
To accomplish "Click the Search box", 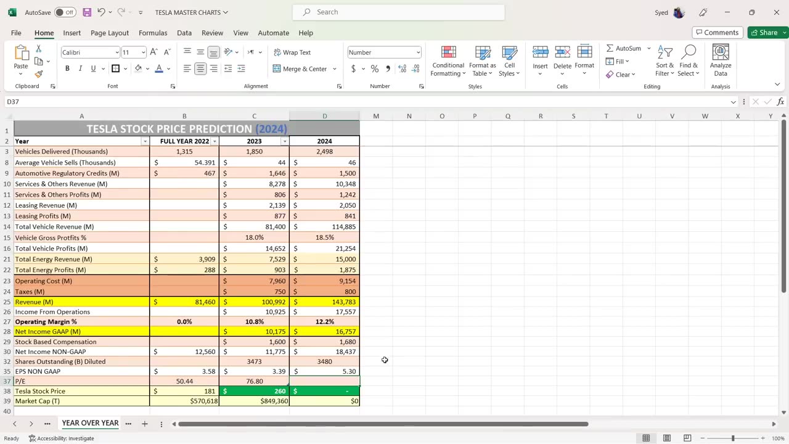I will point(399,12).
